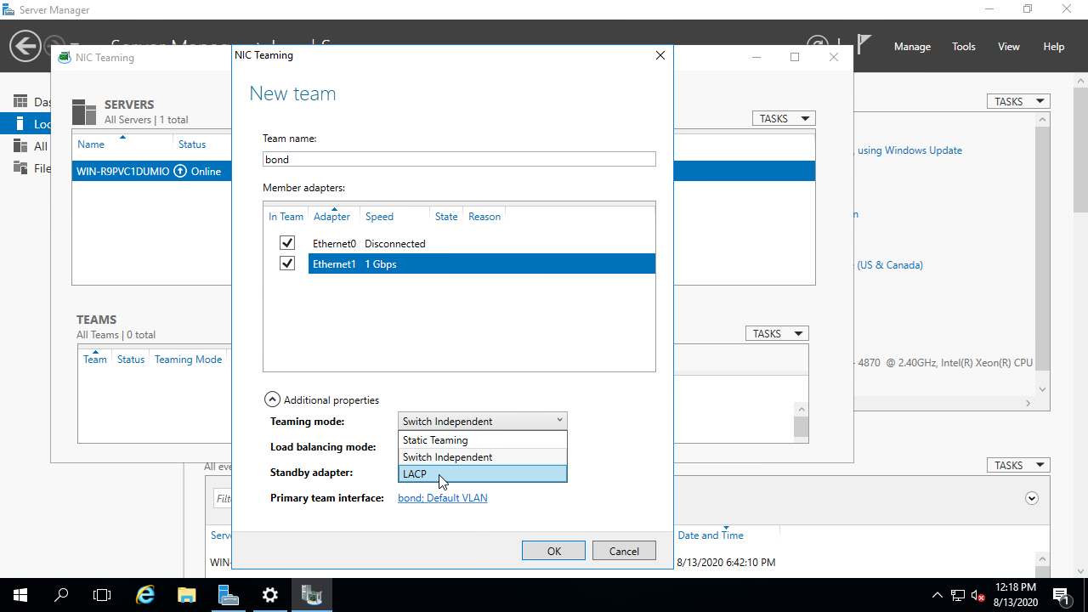Image resolution: width=1088 pixels, height=612 pixels.
Task: Uncheck the Ethernet1 adapter checkbox
Action: coord(287,263)
